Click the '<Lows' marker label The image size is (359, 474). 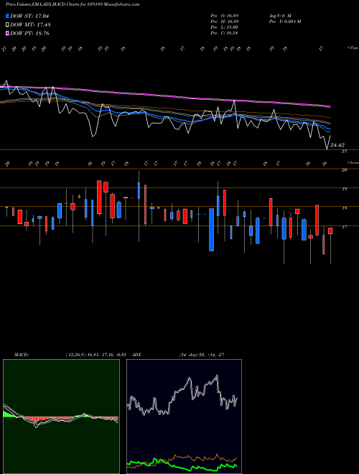353,162
